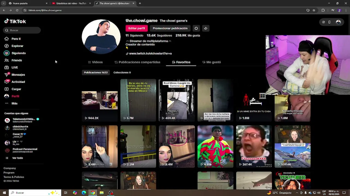Open the Telemundo51Miami followed account
Viewport: 350px width, 196px height.
(x=22, y=120)
